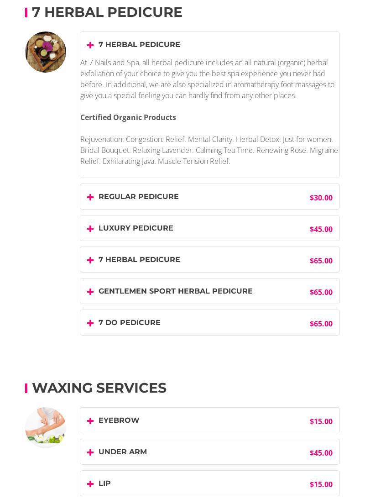Expand the Luxury Pedicure accordion title
This screenshot has width=365, height=499.
click(x=136, y=228)
